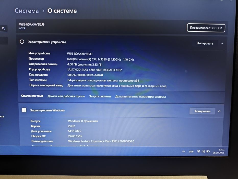This screenshot has width=238, height=179.
Task: Click Код устройства label
Action: pyautogui.click(x=40, y=70)
